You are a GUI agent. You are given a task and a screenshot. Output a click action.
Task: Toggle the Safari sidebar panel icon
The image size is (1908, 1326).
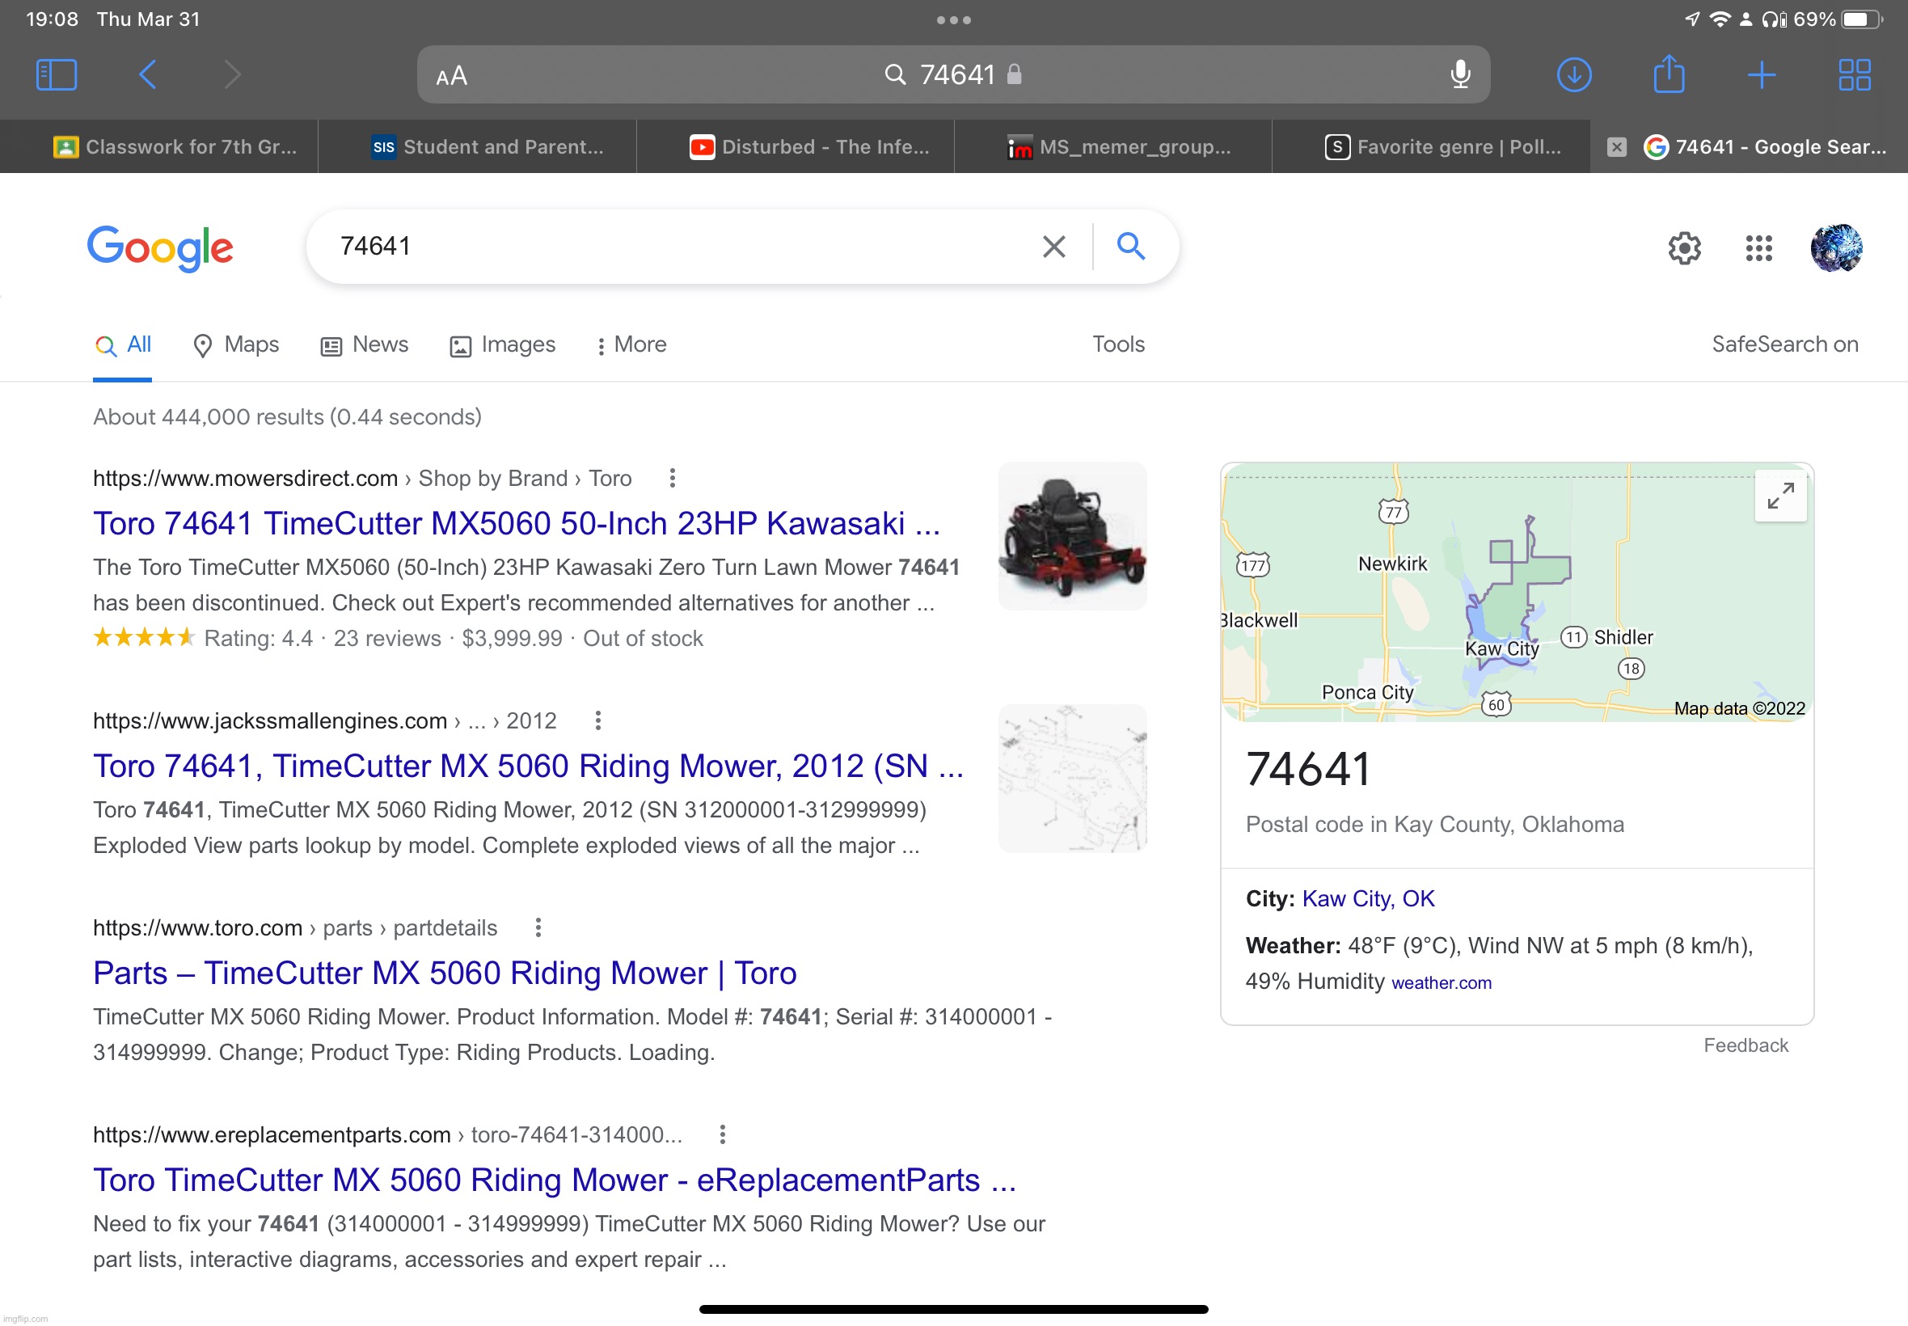[57, 74]
